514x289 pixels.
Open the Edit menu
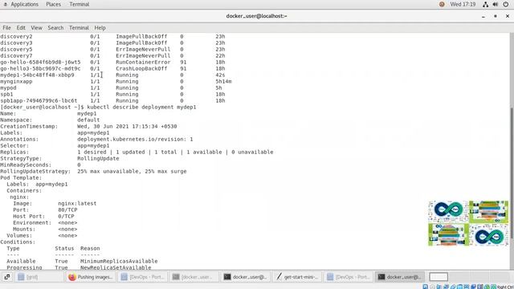coord(21,28)
